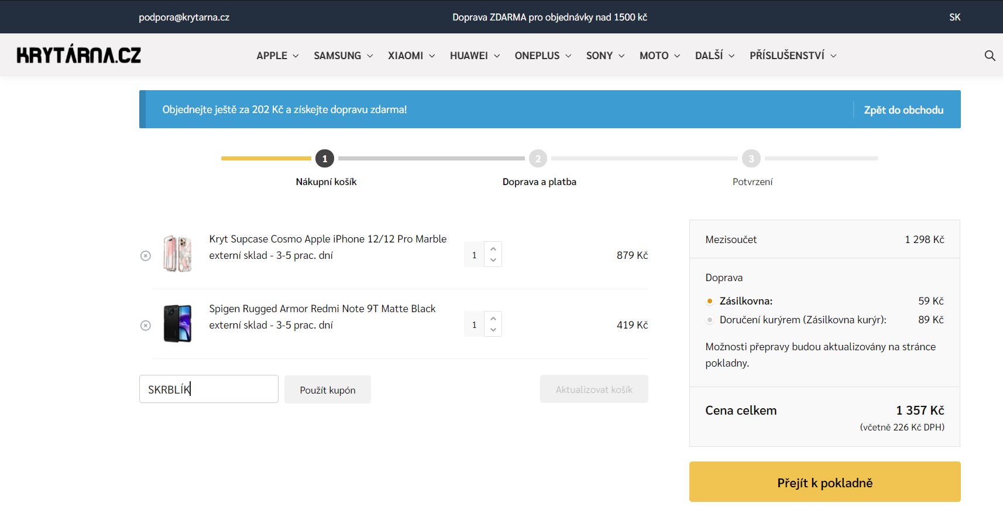
Task: Click step 1 Nákupní košík marker
Action: [325, 159]
